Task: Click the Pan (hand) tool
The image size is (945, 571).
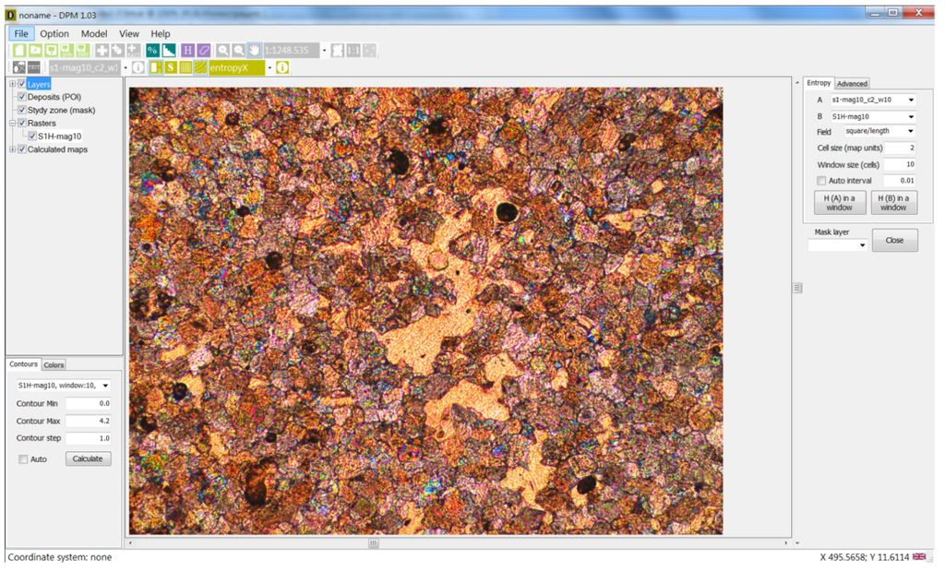Action: point(253,50)
